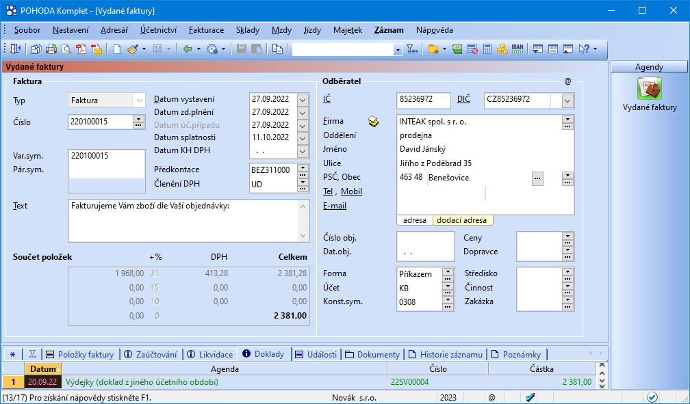Click the brush cleanup toolbar icon
690x404 pixels.
pyautogui.click(x=133, y=49)
